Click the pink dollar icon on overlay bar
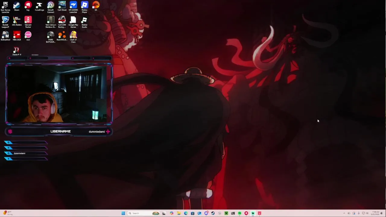Image resolution: width=386 pixels, height=217 pixels. click(x=10, y=131)
